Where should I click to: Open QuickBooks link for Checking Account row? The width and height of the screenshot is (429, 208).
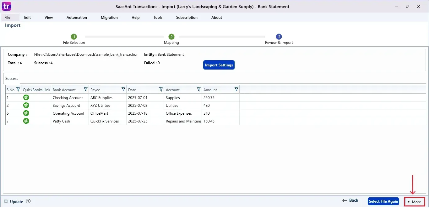pyautogui.click(x=26, y=97)
